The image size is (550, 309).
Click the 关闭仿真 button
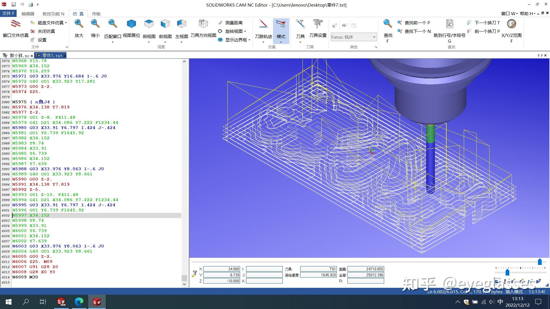pyautogui.click(x=43, y=31)
